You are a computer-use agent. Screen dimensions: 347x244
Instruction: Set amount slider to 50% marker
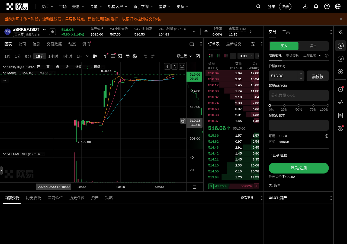coord(299,105)
